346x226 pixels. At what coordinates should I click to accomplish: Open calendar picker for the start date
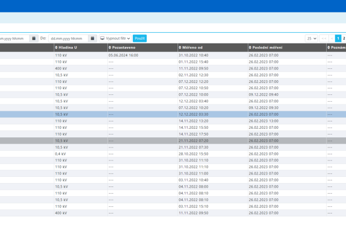pyautogui.click(x=34, y=38)
